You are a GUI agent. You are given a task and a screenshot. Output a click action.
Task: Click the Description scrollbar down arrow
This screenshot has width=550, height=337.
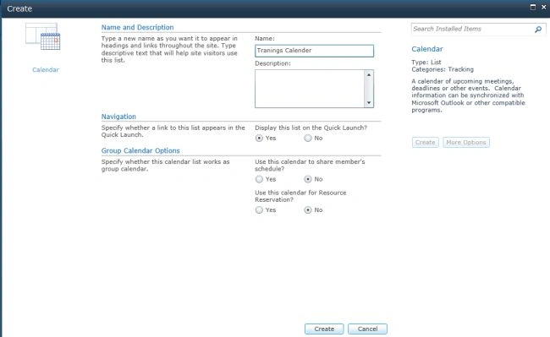point(369,102)
